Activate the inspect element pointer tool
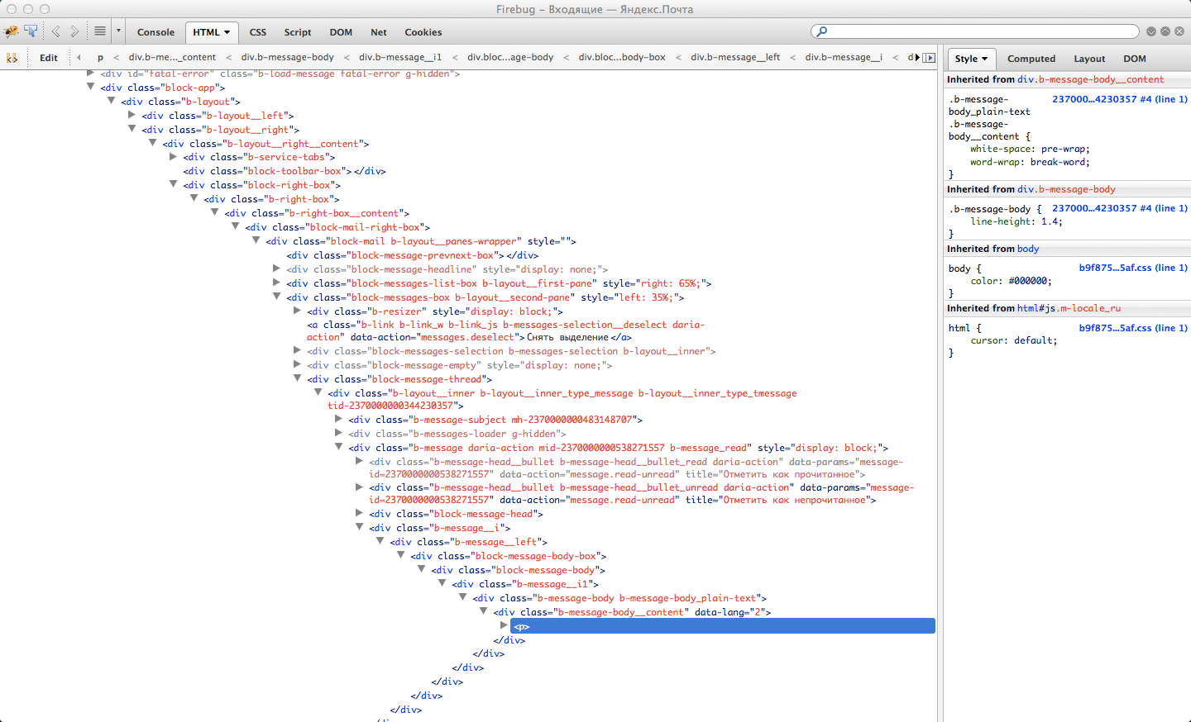The height and width of the screenshot is (722, 1191). [31, 31]
